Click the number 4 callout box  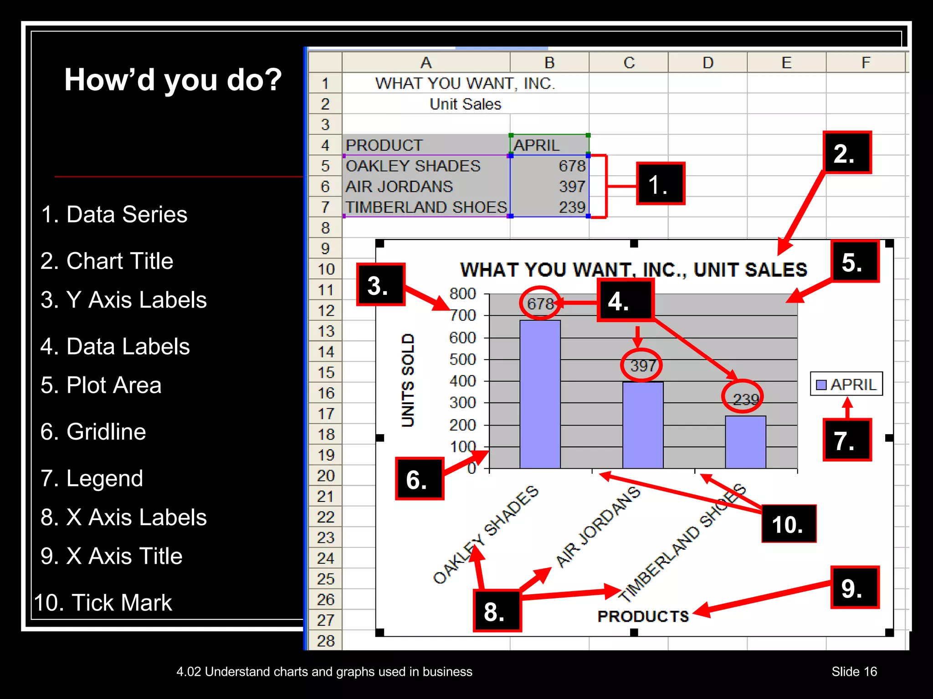pyautogui.click(x=625, y=301)
